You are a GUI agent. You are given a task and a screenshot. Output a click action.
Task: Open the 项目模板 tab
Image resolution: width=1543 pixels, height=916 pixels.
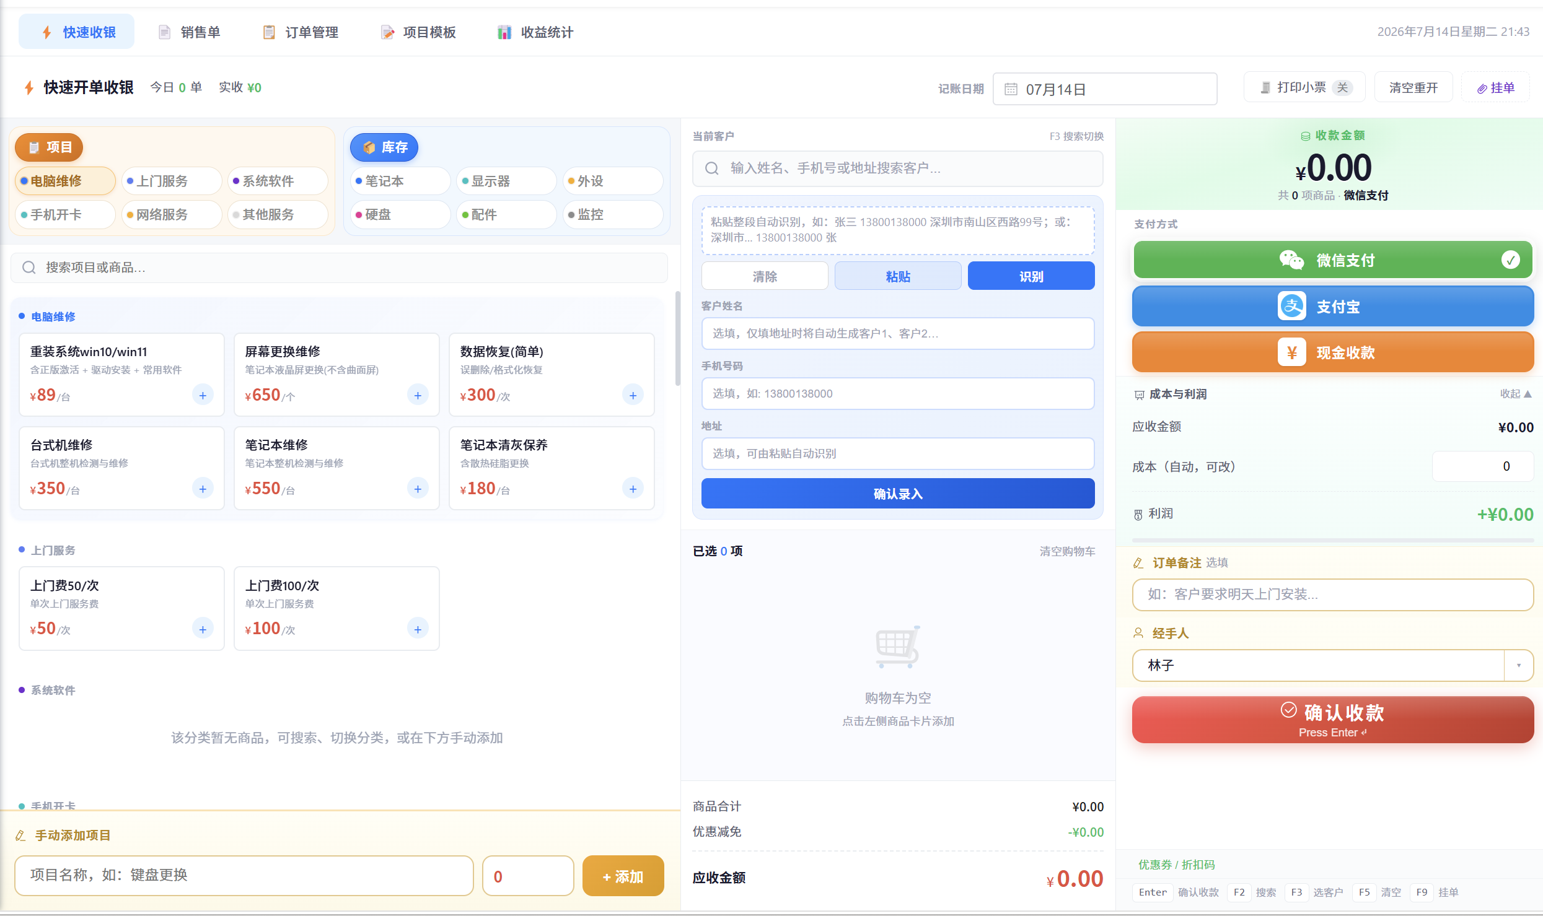point(418,32)
